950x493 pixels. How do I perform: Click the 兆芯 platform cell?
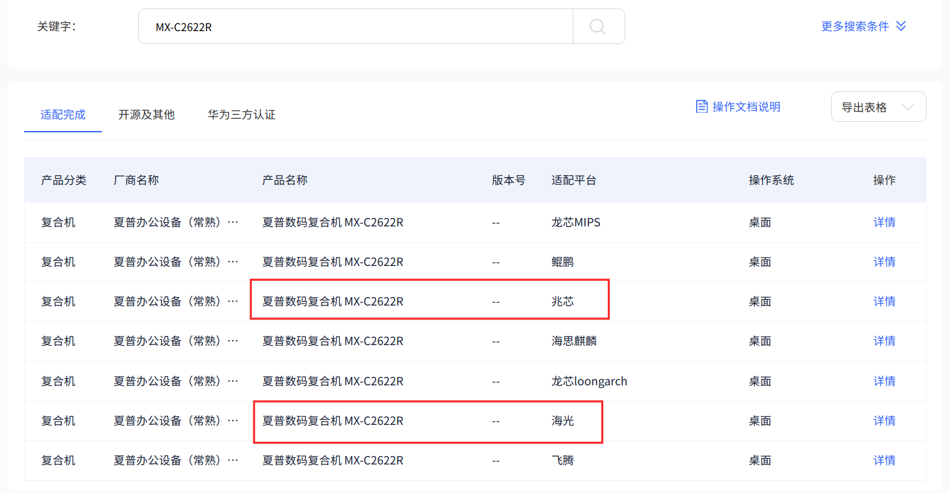click(x=563, y=302)
